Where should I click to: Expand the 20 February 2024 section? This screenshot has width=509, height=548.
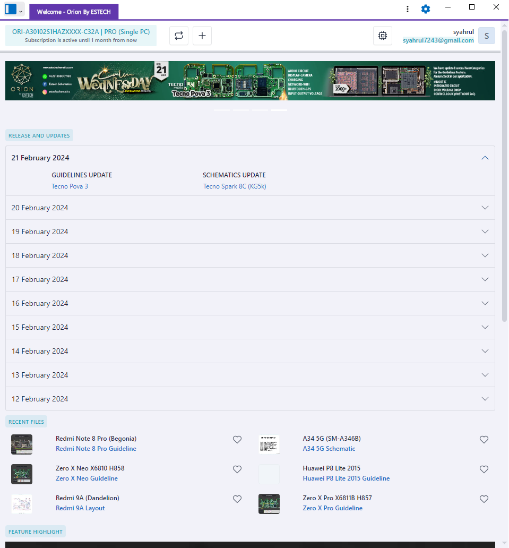pyautogui.click(x=250, y=208)
